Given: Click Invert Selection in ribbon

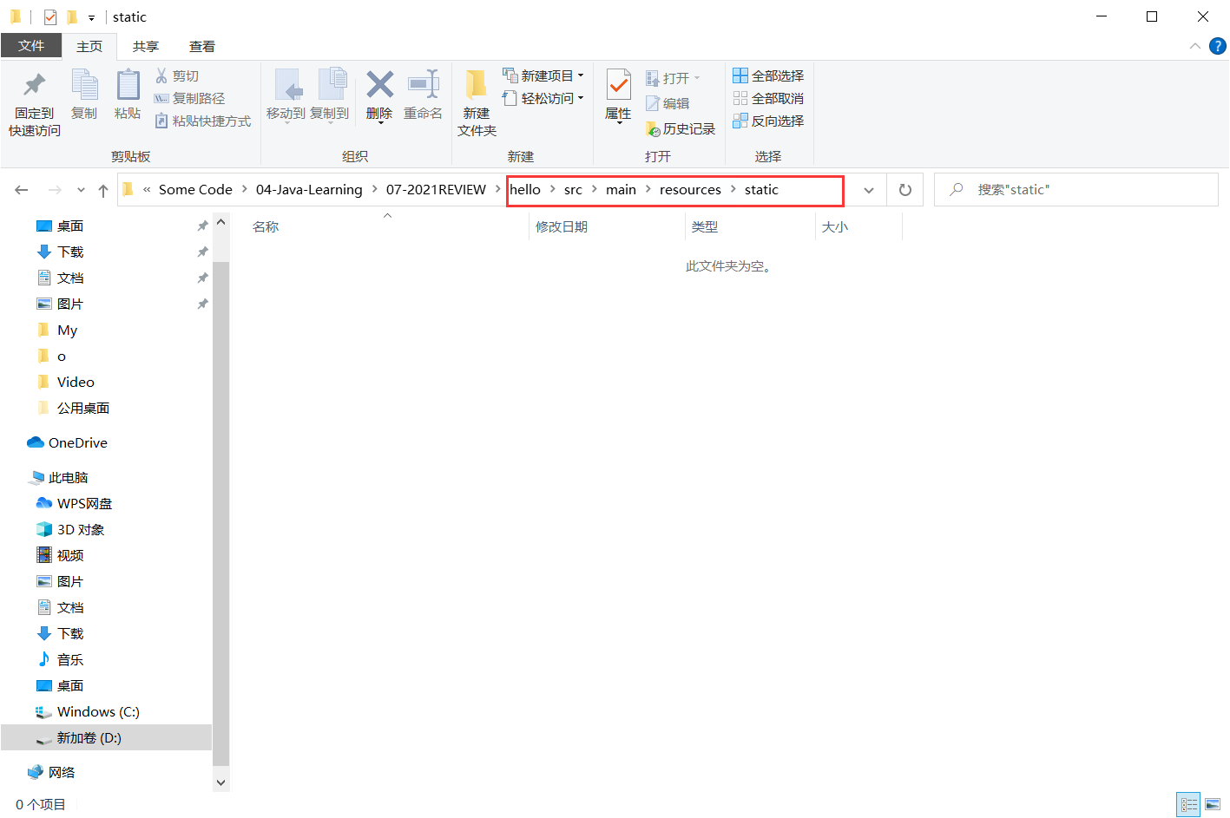Looking at the screenshot, I should click(768, 121).
